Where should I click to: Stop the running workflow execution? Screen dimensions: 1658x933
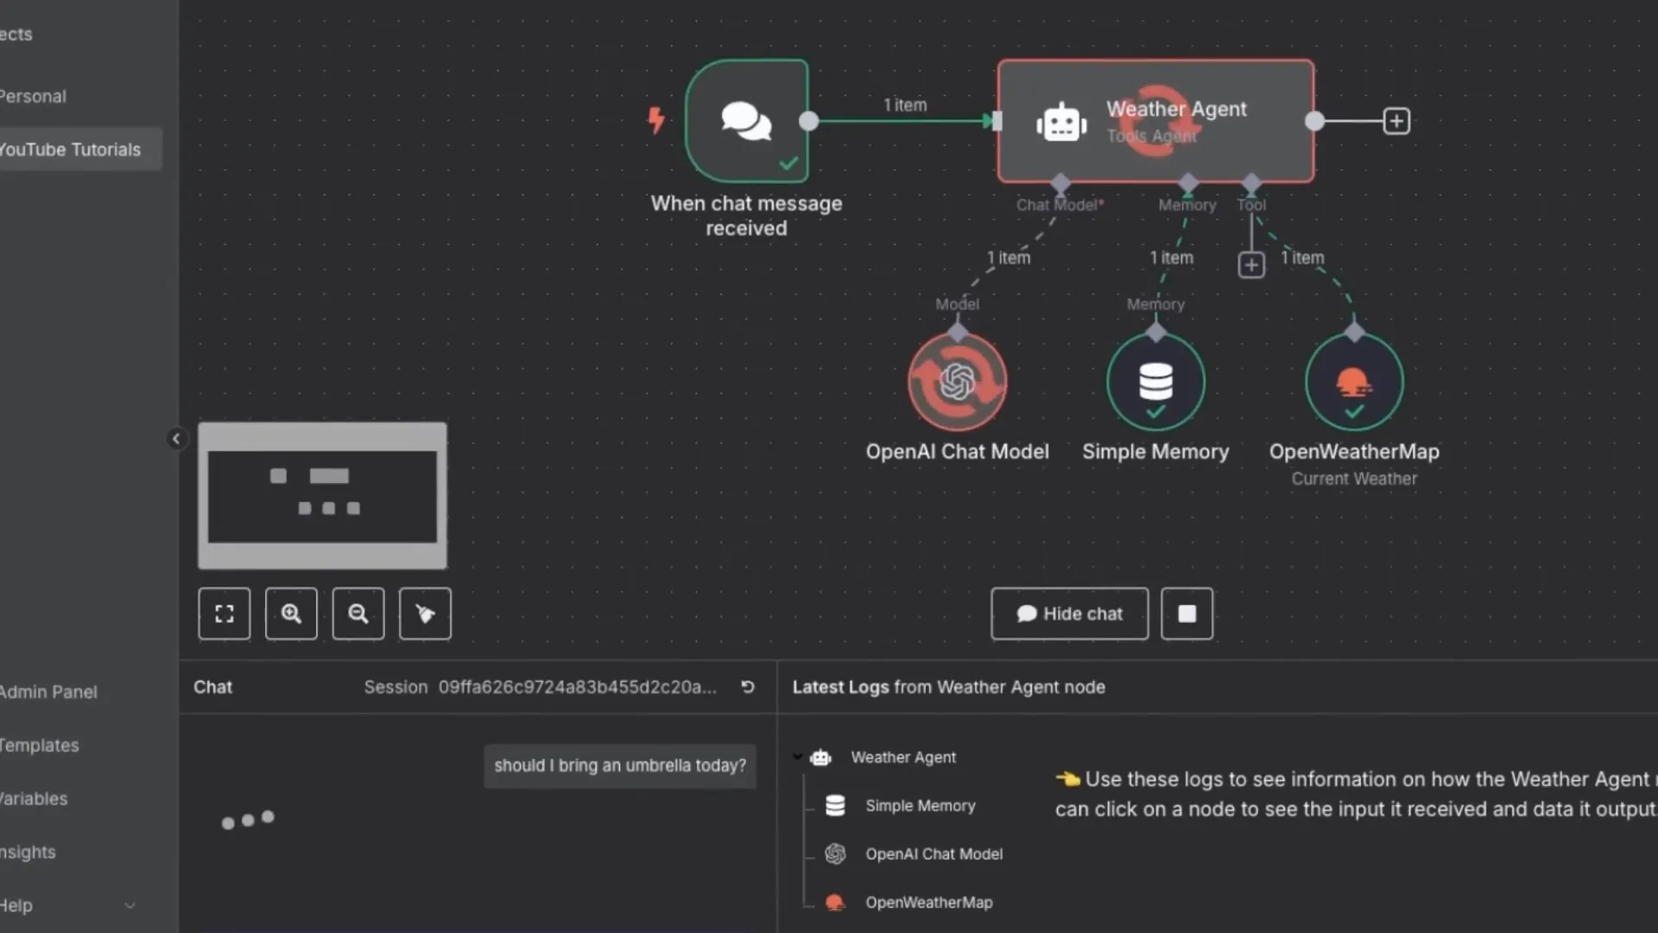tap(1187, 613)
